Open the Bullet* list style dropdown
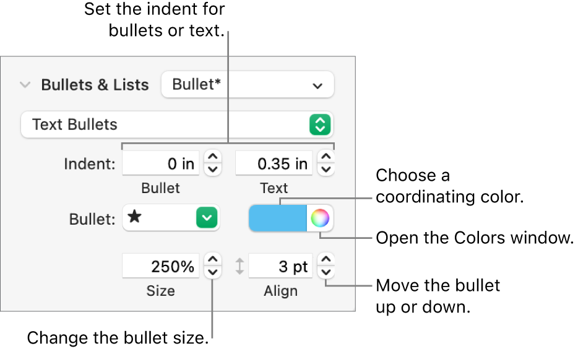 pos(247,85)
